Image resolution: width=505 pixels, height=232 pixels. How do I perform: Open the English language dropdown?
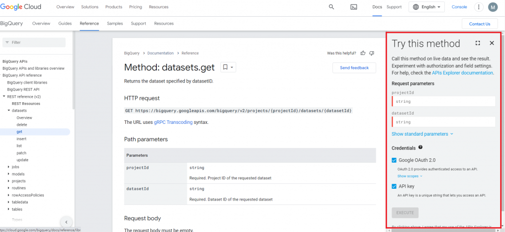(x=427, y=7)
